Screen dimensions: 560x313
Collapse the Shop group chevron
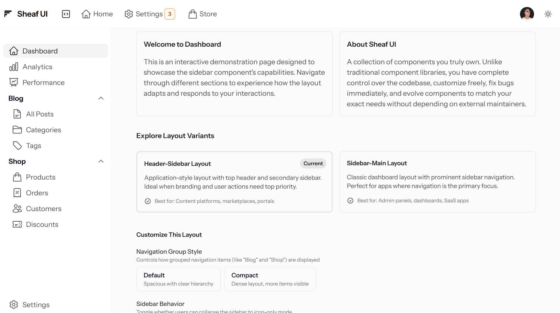101,161
